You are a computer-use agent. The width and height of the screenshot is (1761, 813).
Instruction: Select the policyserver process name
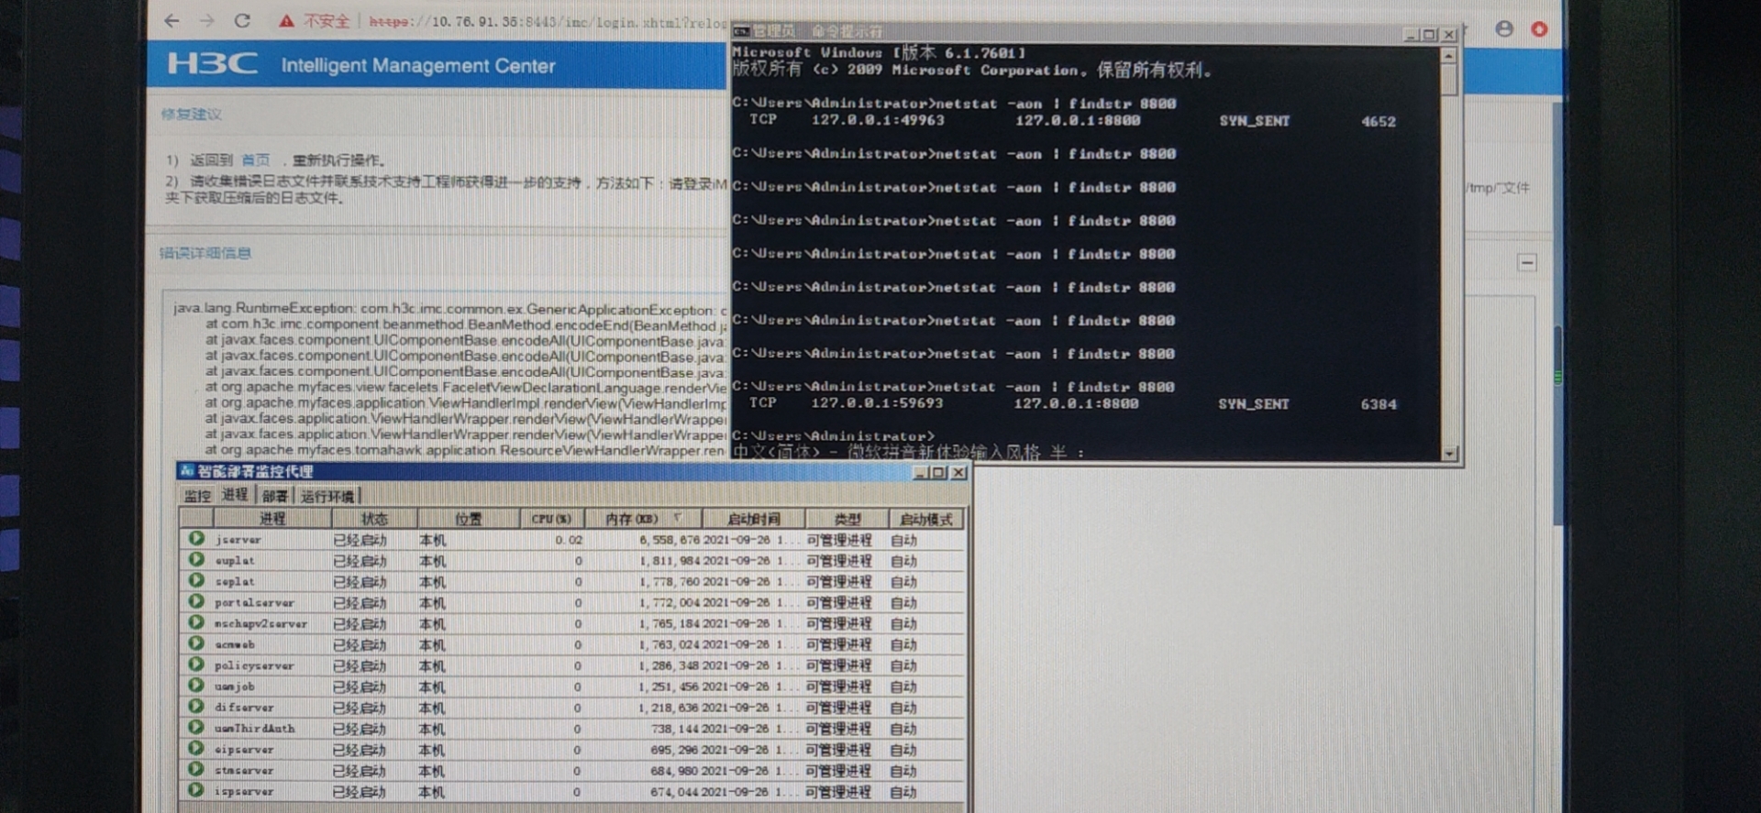(x=254, y=666)
